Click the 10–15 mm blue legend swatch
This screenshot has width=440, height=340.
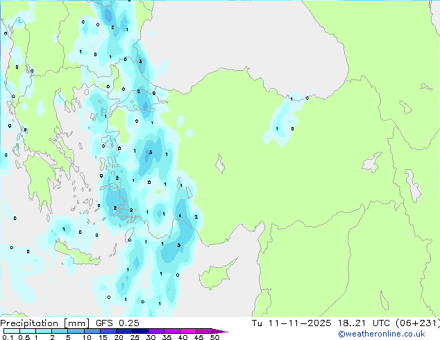pyautogui.click(x=92, y=331)
